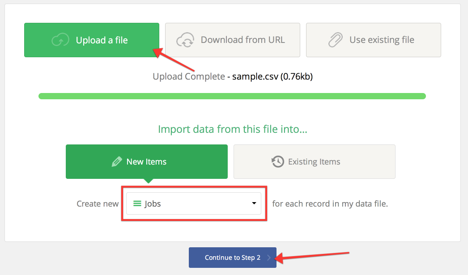Click the sample.csv (0.76kb) file name

click(272, 76)
